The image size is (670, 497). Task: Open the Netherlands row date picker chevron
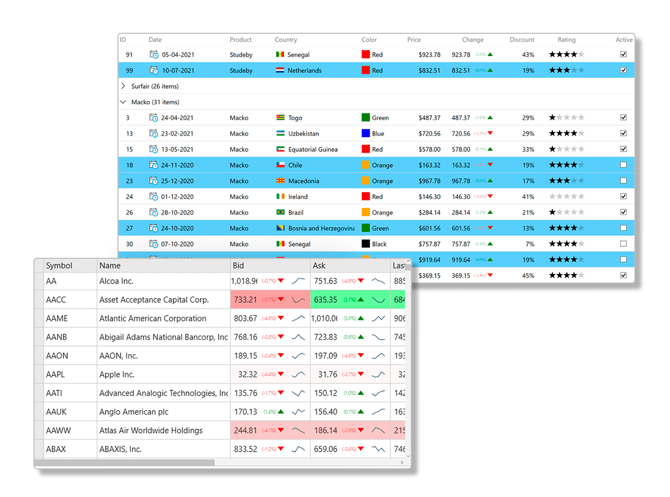154,70
